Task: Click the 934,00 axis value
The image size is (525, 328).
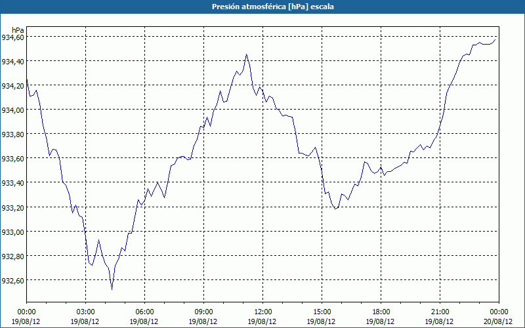Action: [x=12, y=110]
